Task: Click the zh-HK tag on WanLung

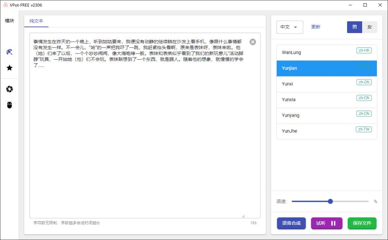Action: 364,50
